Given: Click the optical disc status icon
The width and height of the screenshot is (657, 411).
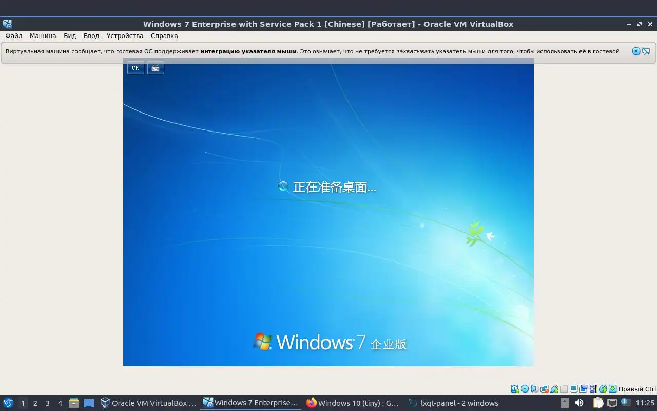Looking at the screenshot, I should pos(525,389).
